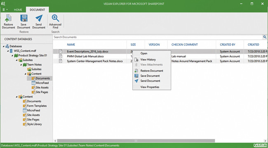Click the Form Templates folder icon
The width and height of the screenshot is (268, 148).
25,106
